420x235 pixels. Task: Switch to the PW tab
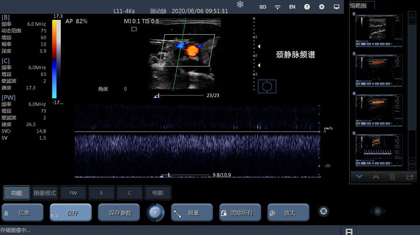[x=73, y=193]
